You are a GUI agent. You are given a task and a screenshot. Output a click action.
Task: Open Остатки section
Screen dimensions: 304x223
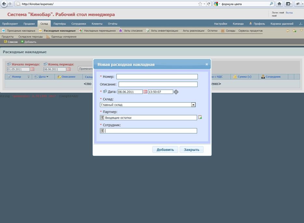click(212, 31)
